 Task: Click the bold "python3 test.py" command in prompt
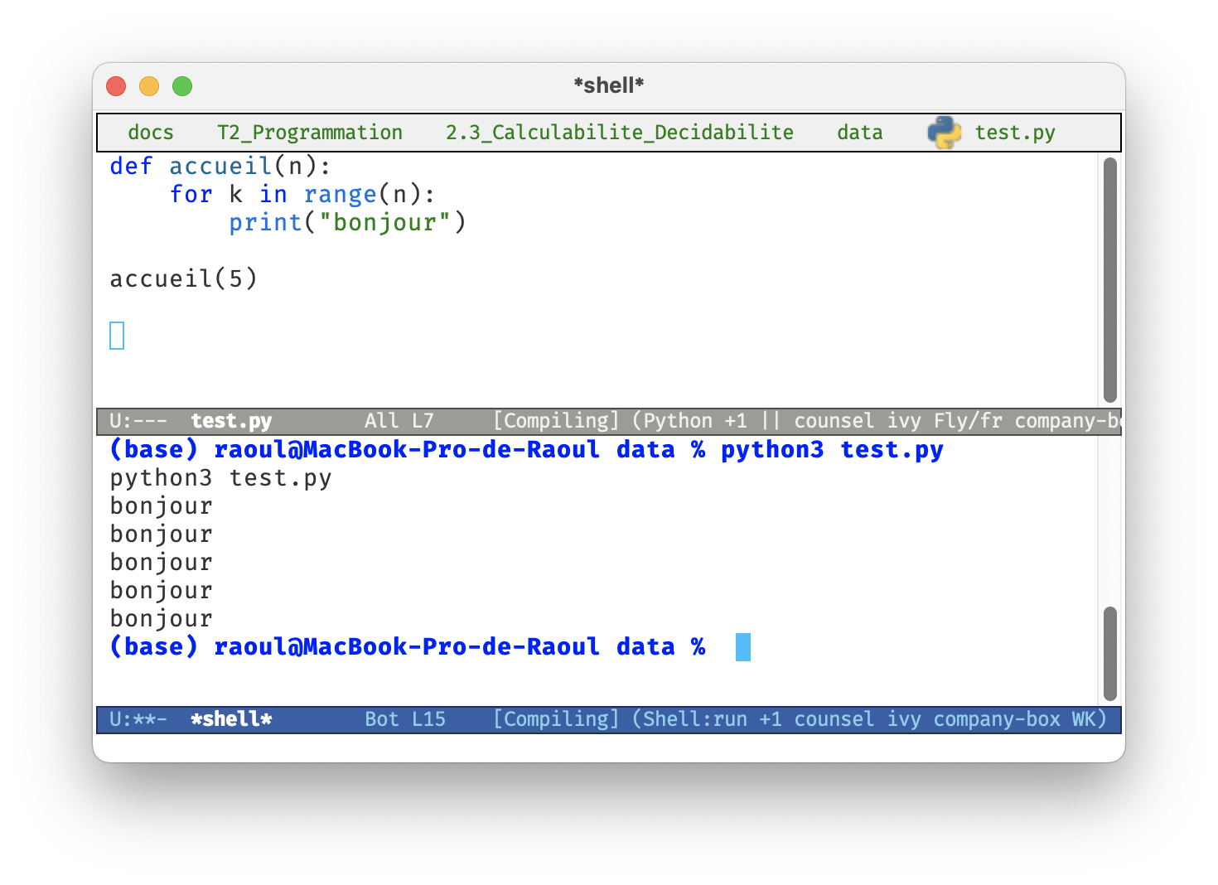tap(832, 450)
